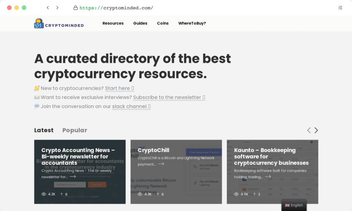This screenshot has width=352, height=211.
Task: Switch to the Popular tab
Action: 75,130
